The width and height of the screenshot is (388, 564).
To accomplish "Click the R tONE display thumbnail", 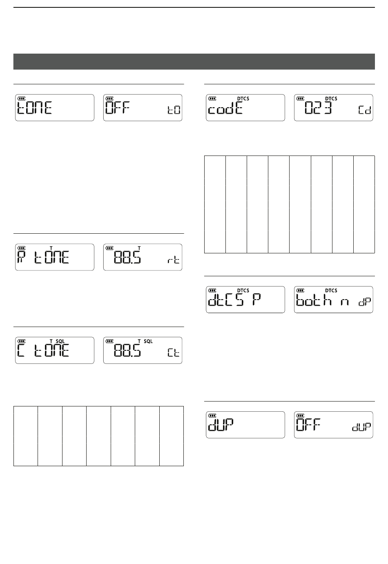I will [55, 257].
